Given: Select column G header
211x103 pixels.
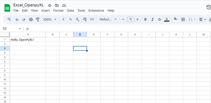Looking at the screenshot, I should tap(121, 35).
